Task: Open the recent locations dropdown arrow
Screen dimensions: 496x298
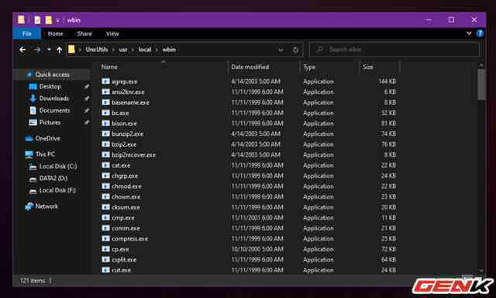Action: click(49, 50)
